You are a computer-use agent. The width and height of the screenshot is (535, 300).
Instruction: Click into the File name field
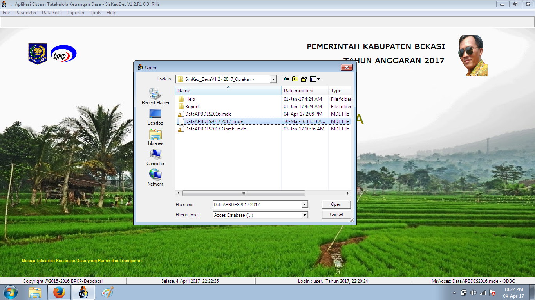tap(257, 204)
